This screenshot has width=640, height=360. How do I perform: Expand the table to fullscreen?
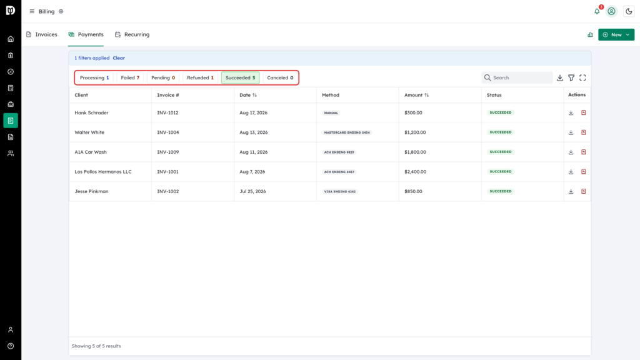click(x=582, y=77)
